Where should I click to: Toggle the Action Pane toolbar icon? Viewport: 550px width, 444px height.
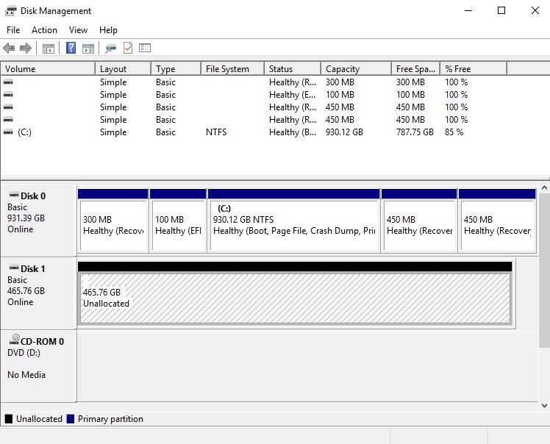pyautogui.click(x=88, y=49)
